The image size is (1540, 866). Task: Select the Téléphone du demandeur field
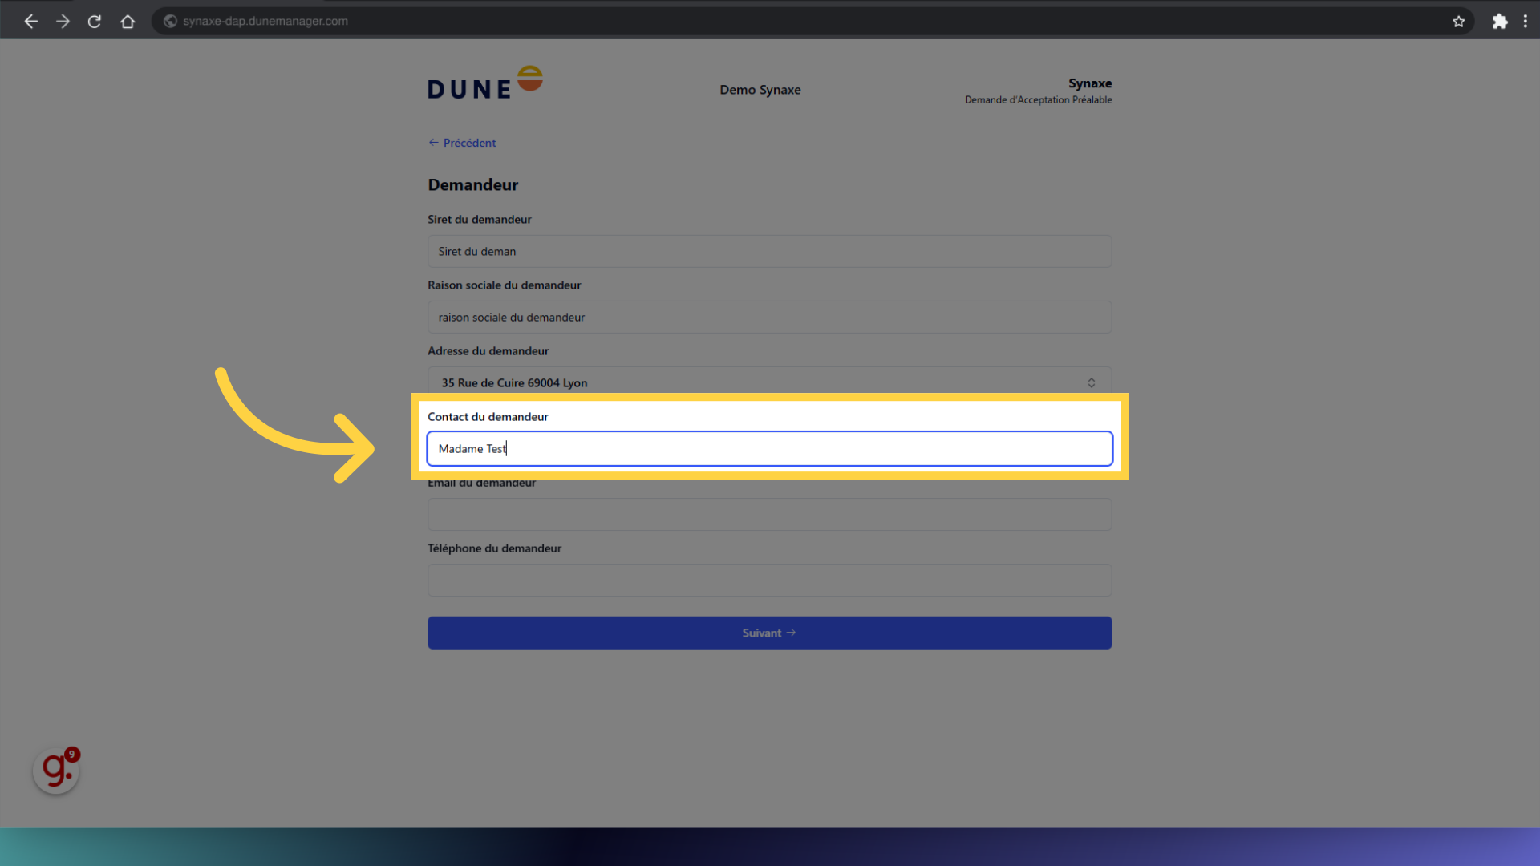tap(768, 580)
